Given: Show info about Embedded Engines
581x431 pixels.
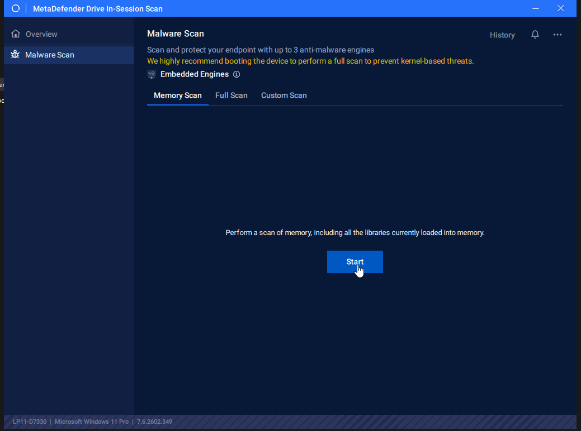Looking at the screenshot, I should tap(237, 74).
